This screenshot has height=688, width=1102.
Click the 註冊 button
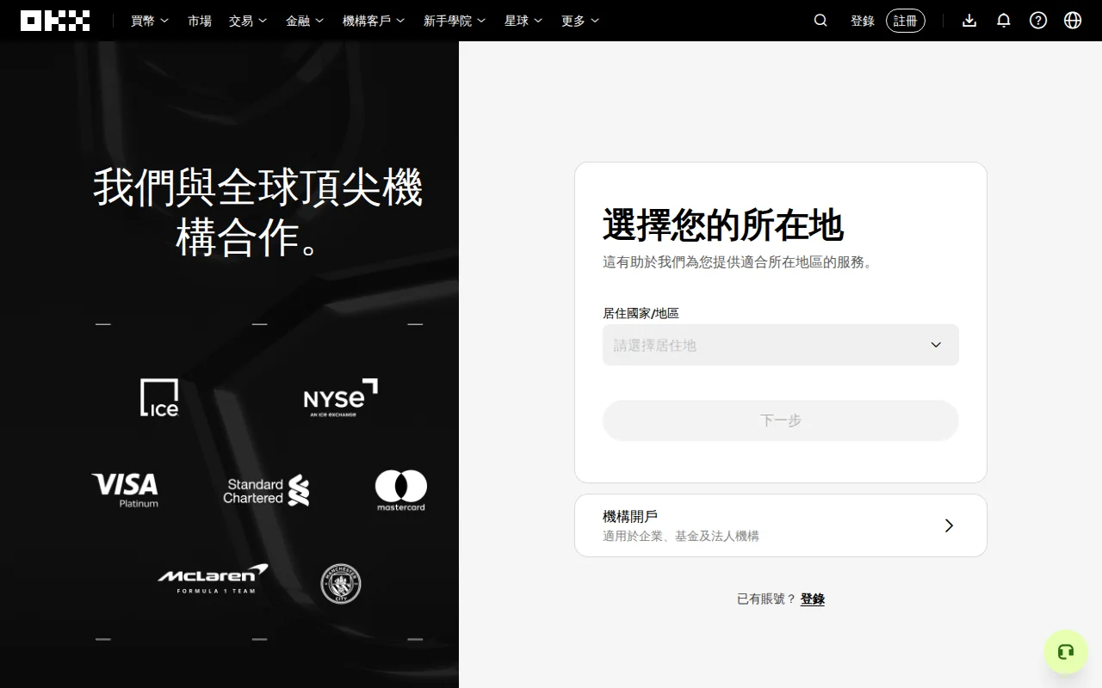pos(906,21)
